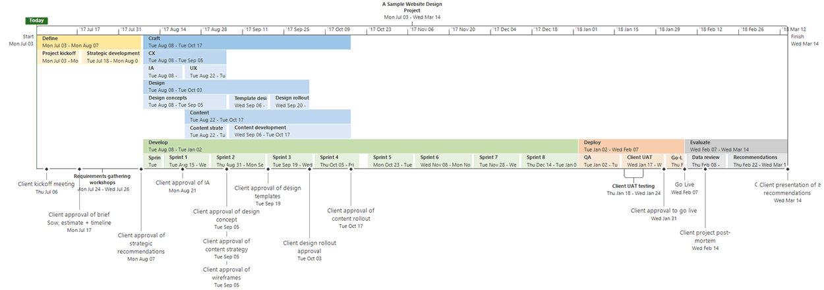
Task: Select the Sprint 2 task bar
Action: (x=239, y=161)
